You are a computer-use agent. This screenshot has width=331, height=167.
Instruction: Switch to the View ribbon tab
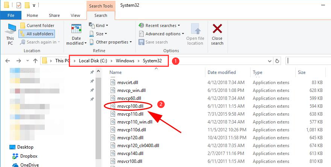coord(75,15)
